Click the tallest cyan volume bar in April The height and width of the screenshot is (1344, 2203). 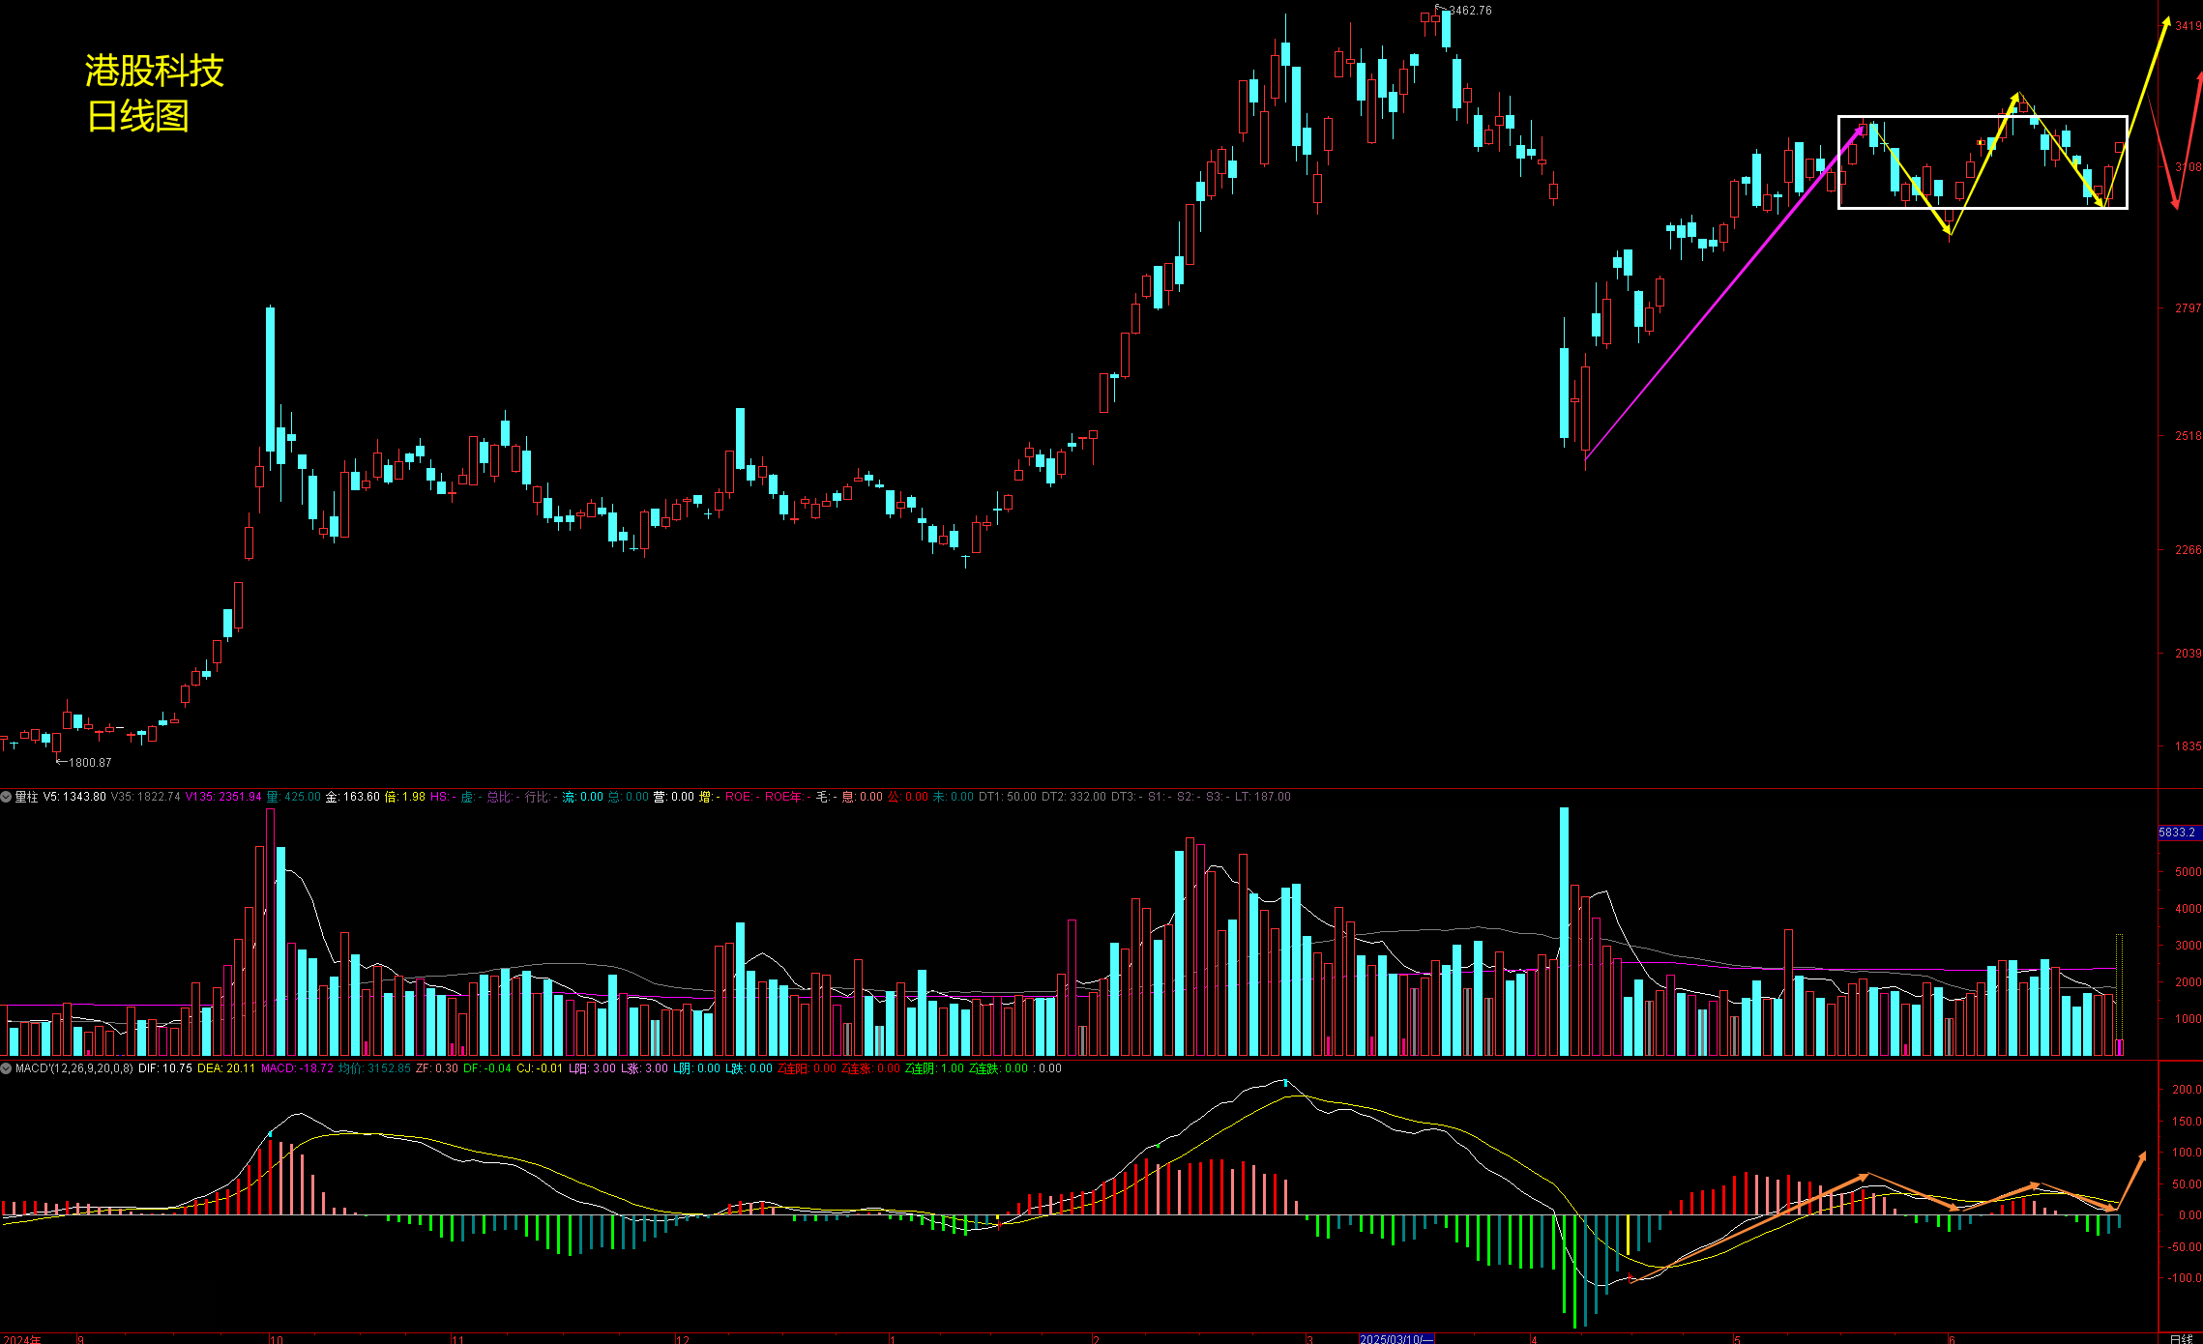pos(1564,928)
